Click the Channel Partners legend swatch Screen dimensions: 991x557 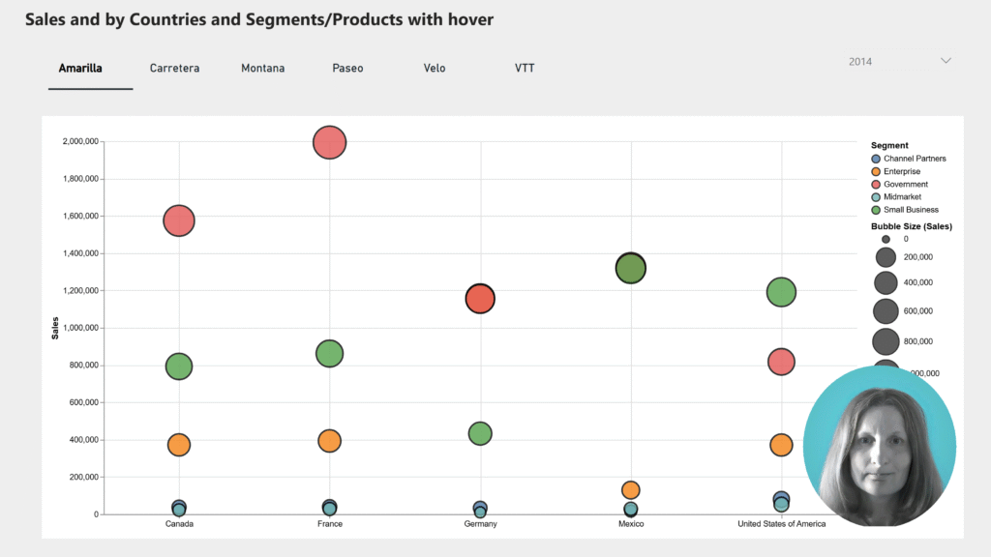[877, 159]
